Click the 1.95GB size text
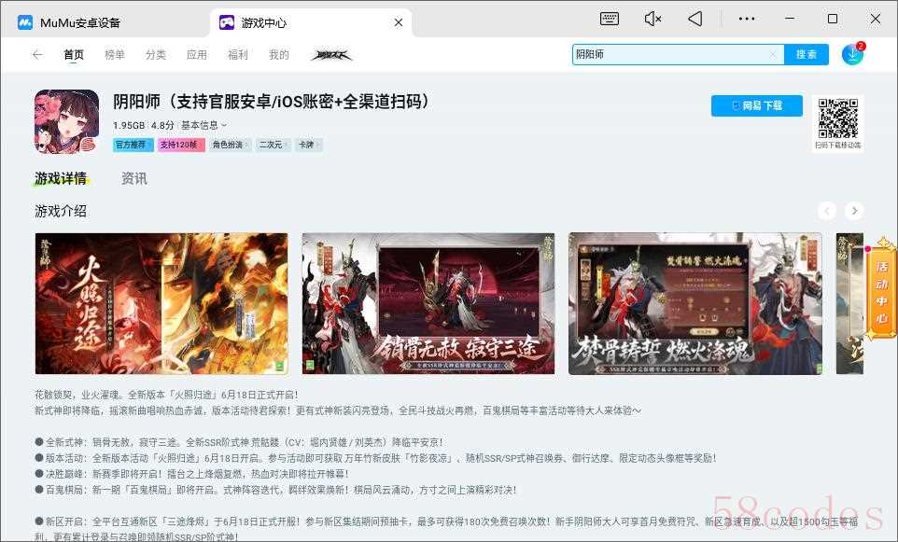The image size is (898, 542). (129, 125)
